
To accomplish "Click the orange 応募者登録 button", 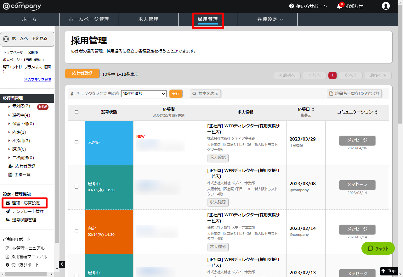I will 82,73.
